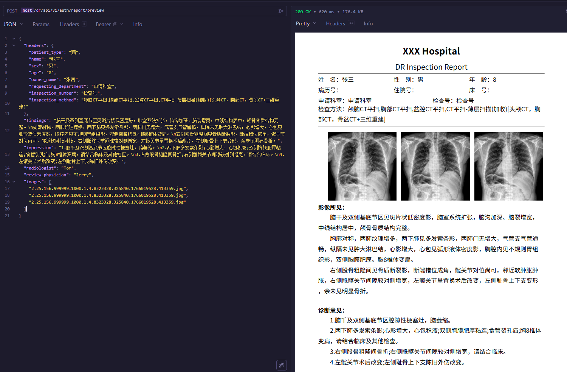Open the request Info tab
This screenshot has width=567, height=372.
[138, 24]
